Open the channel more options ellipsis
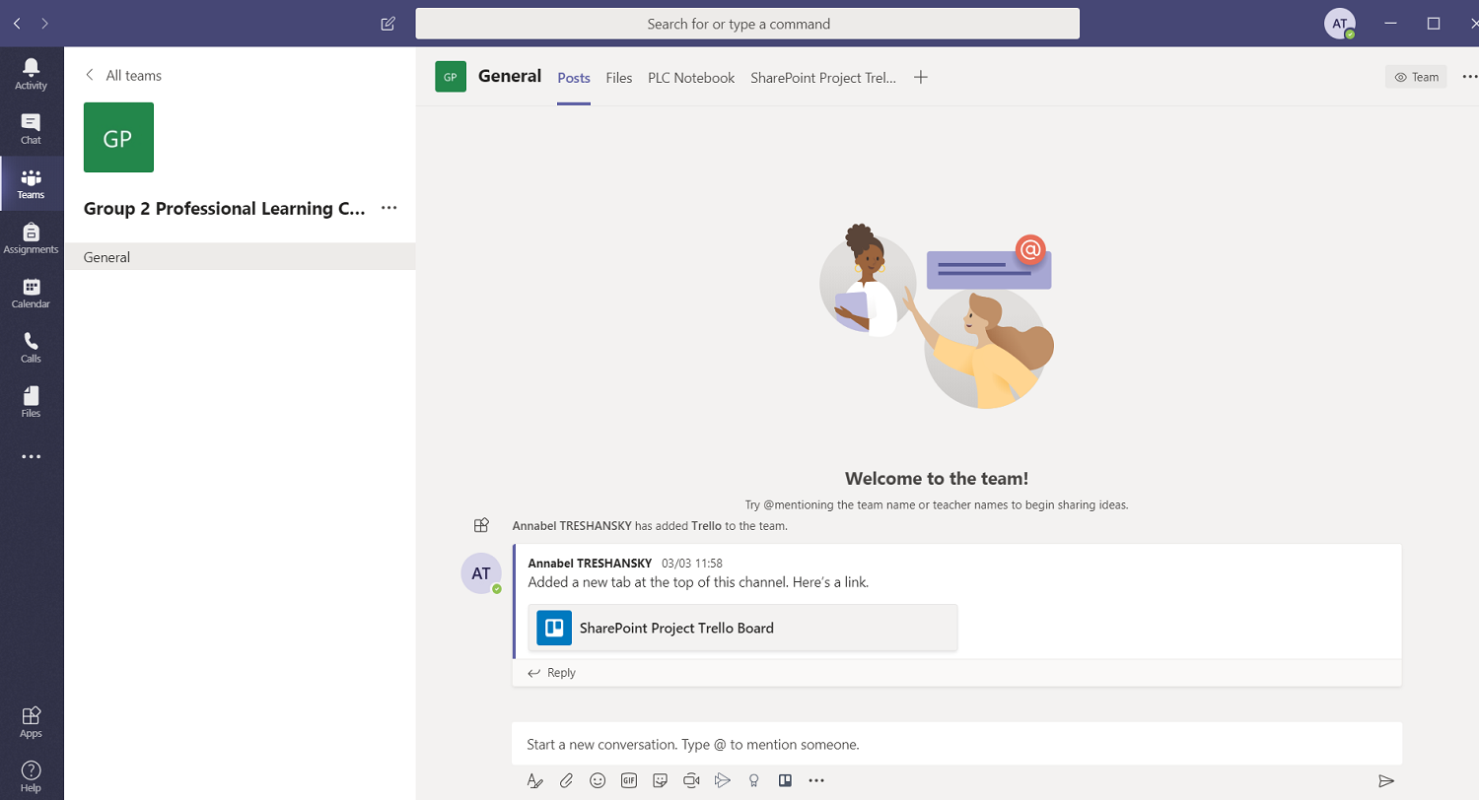 pyautogui.click(x=1469, y=77)
